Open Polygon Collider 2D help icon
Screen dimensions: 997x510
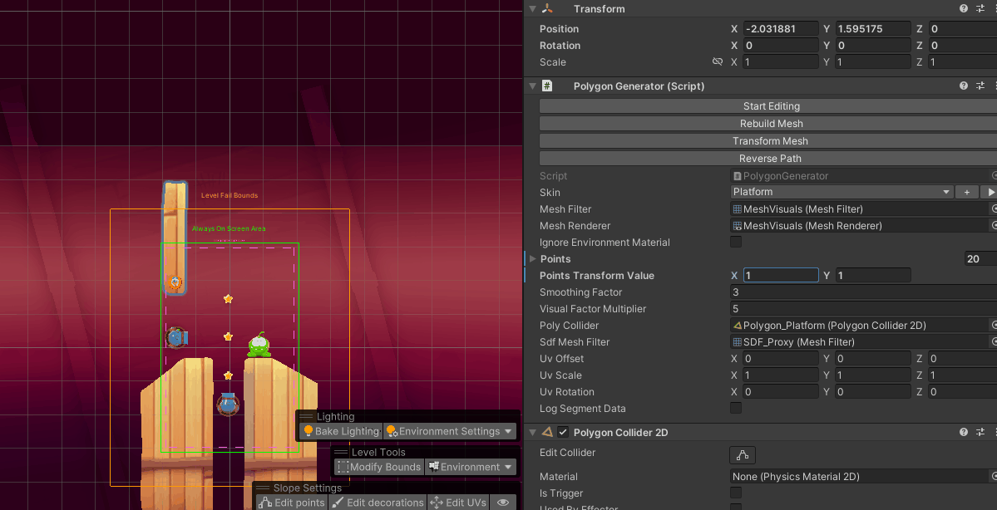tap(964, 433)
